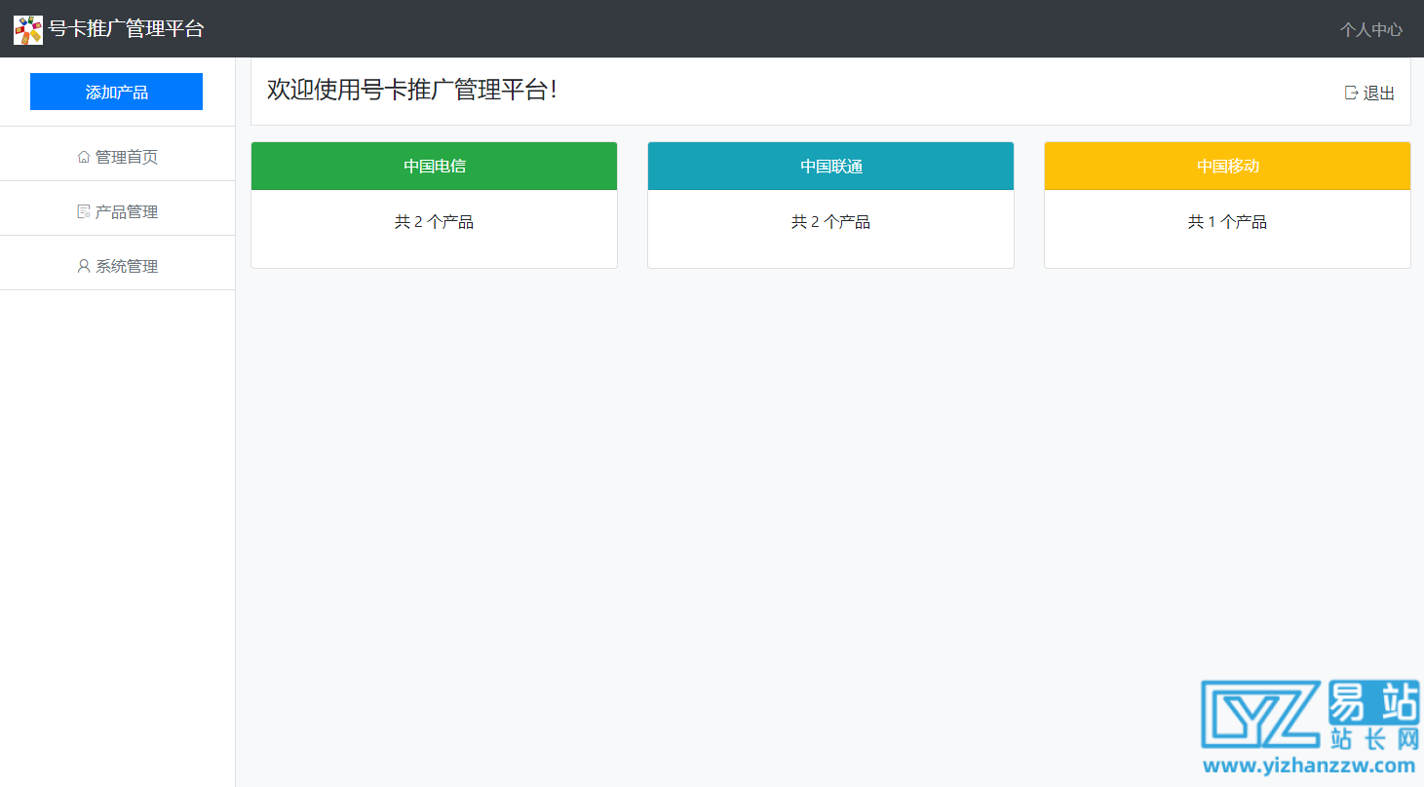Click the user icon beside 系统管理
The width and height of the screenshot is (1424, 787).
point(84,266)
